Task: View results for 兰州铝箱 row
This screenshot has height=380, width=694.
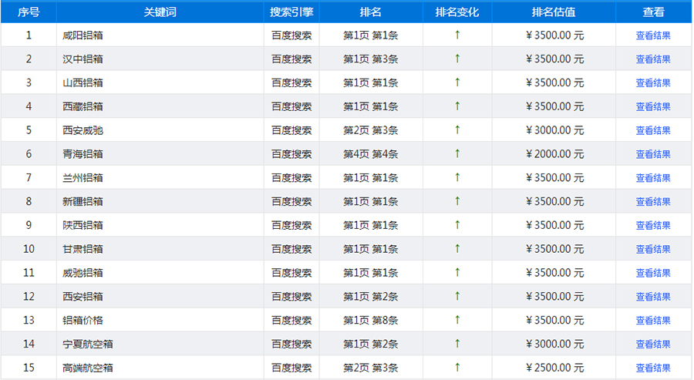Action: pyautogui.click(x=653, y=178)
